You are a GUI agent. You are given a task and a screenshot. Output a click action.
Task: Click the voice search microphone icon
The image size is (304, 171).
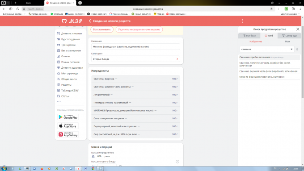click(297, 49)
